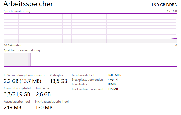The image size is (181, 115).
Task: Select the Im Cache 2,6 GB value
Action: click(x=43, y=94)
